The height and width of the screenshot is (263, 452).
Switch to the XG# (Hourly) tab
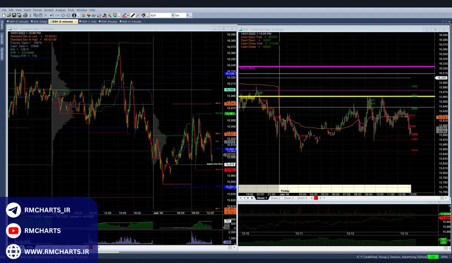point(109,21)
